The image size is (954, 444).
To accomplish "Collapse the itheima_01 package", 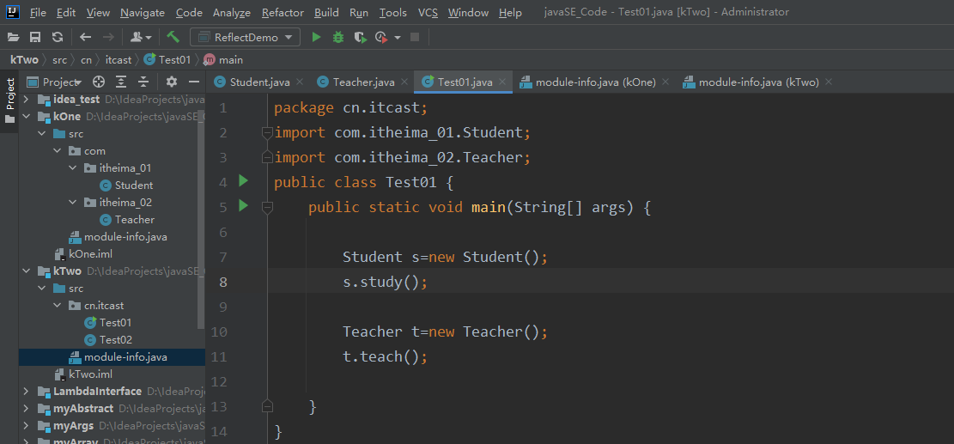I will (72, 167).
